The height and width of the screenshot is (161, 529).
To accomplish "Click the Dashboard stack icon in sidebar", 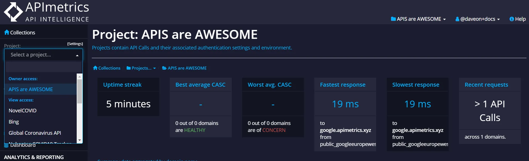I will point(6,145).
